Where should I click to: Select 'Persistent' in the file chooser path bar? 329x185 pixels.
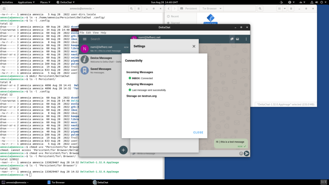[x=191, y=8]
